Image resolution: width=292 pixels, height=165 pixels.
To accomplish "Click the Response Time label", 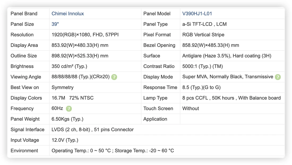I will [160, 88].
